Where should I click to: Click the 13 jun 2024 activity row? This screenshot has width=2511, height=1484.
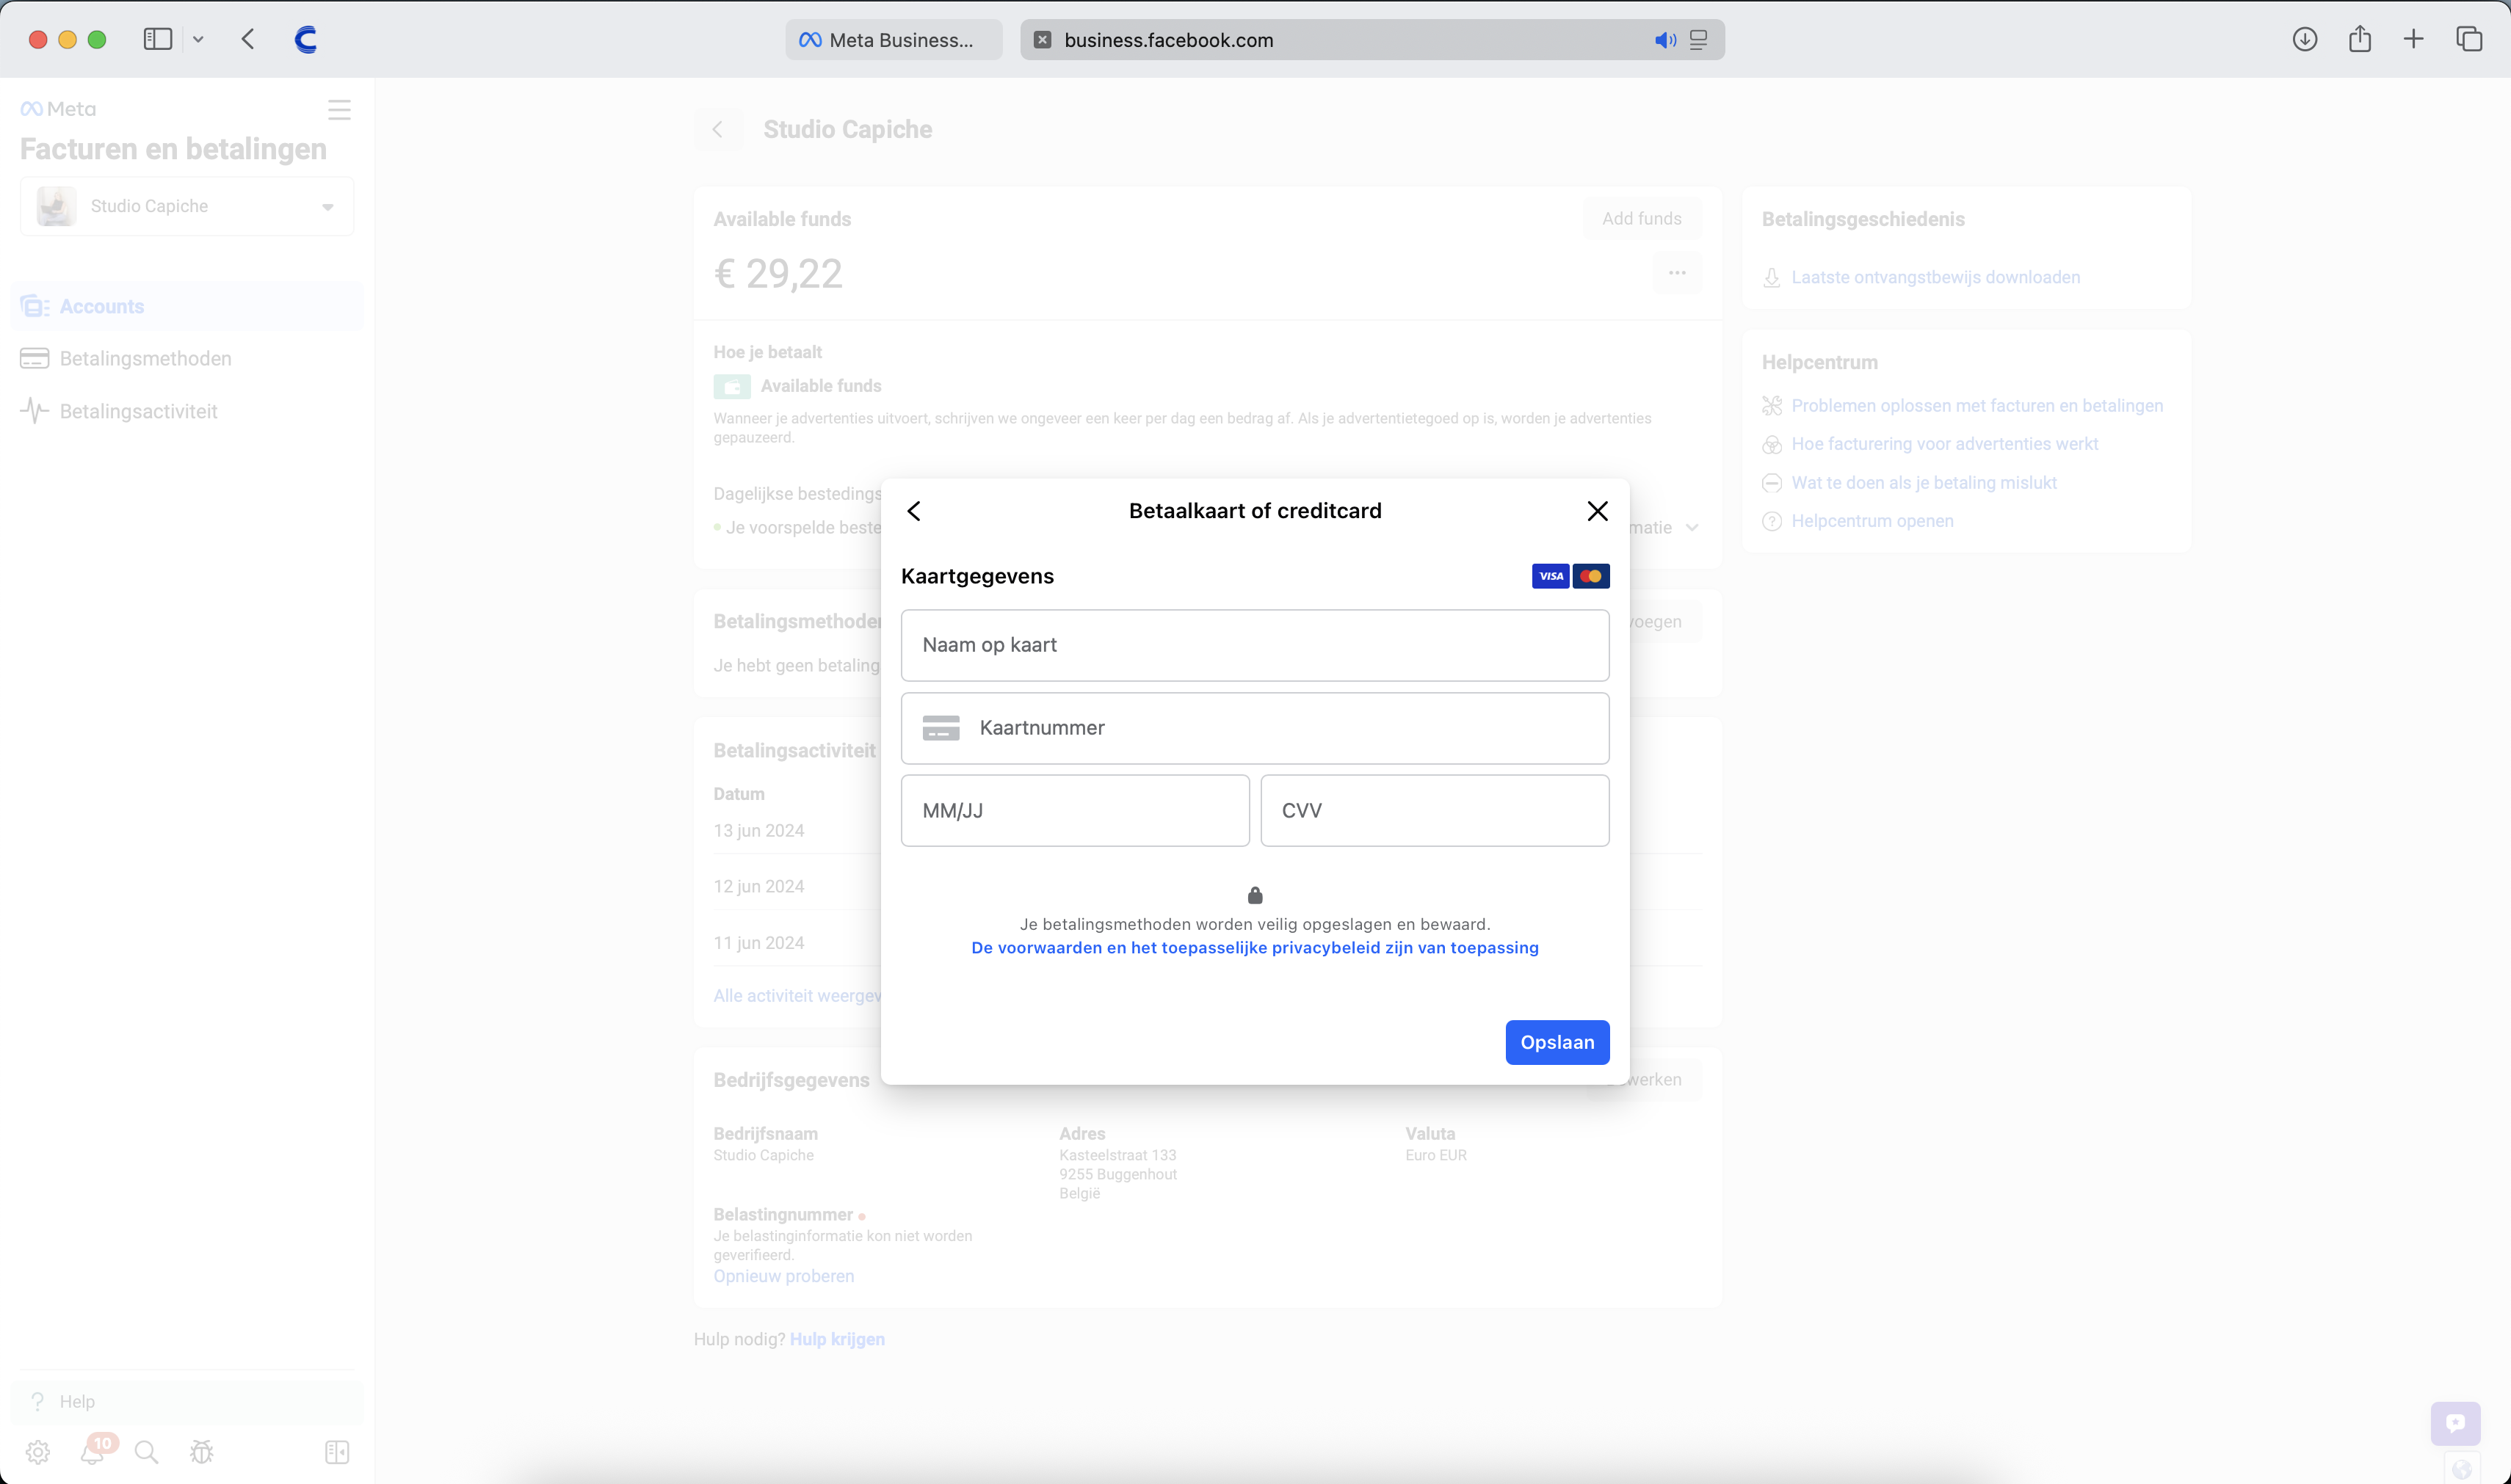pyautogui.click(x=758, y=831)
